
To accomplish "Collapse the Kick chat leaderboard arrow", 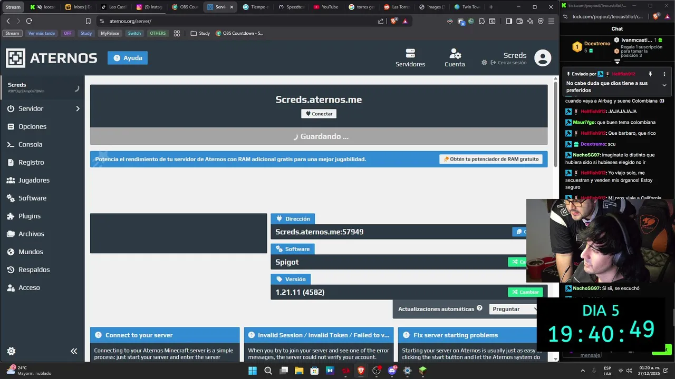I will point(618,62).
